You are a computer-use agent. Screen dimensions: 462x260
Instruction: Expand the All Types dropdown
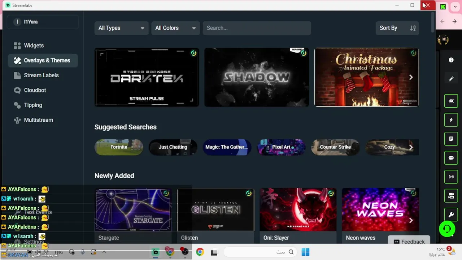tap(121, 28)
